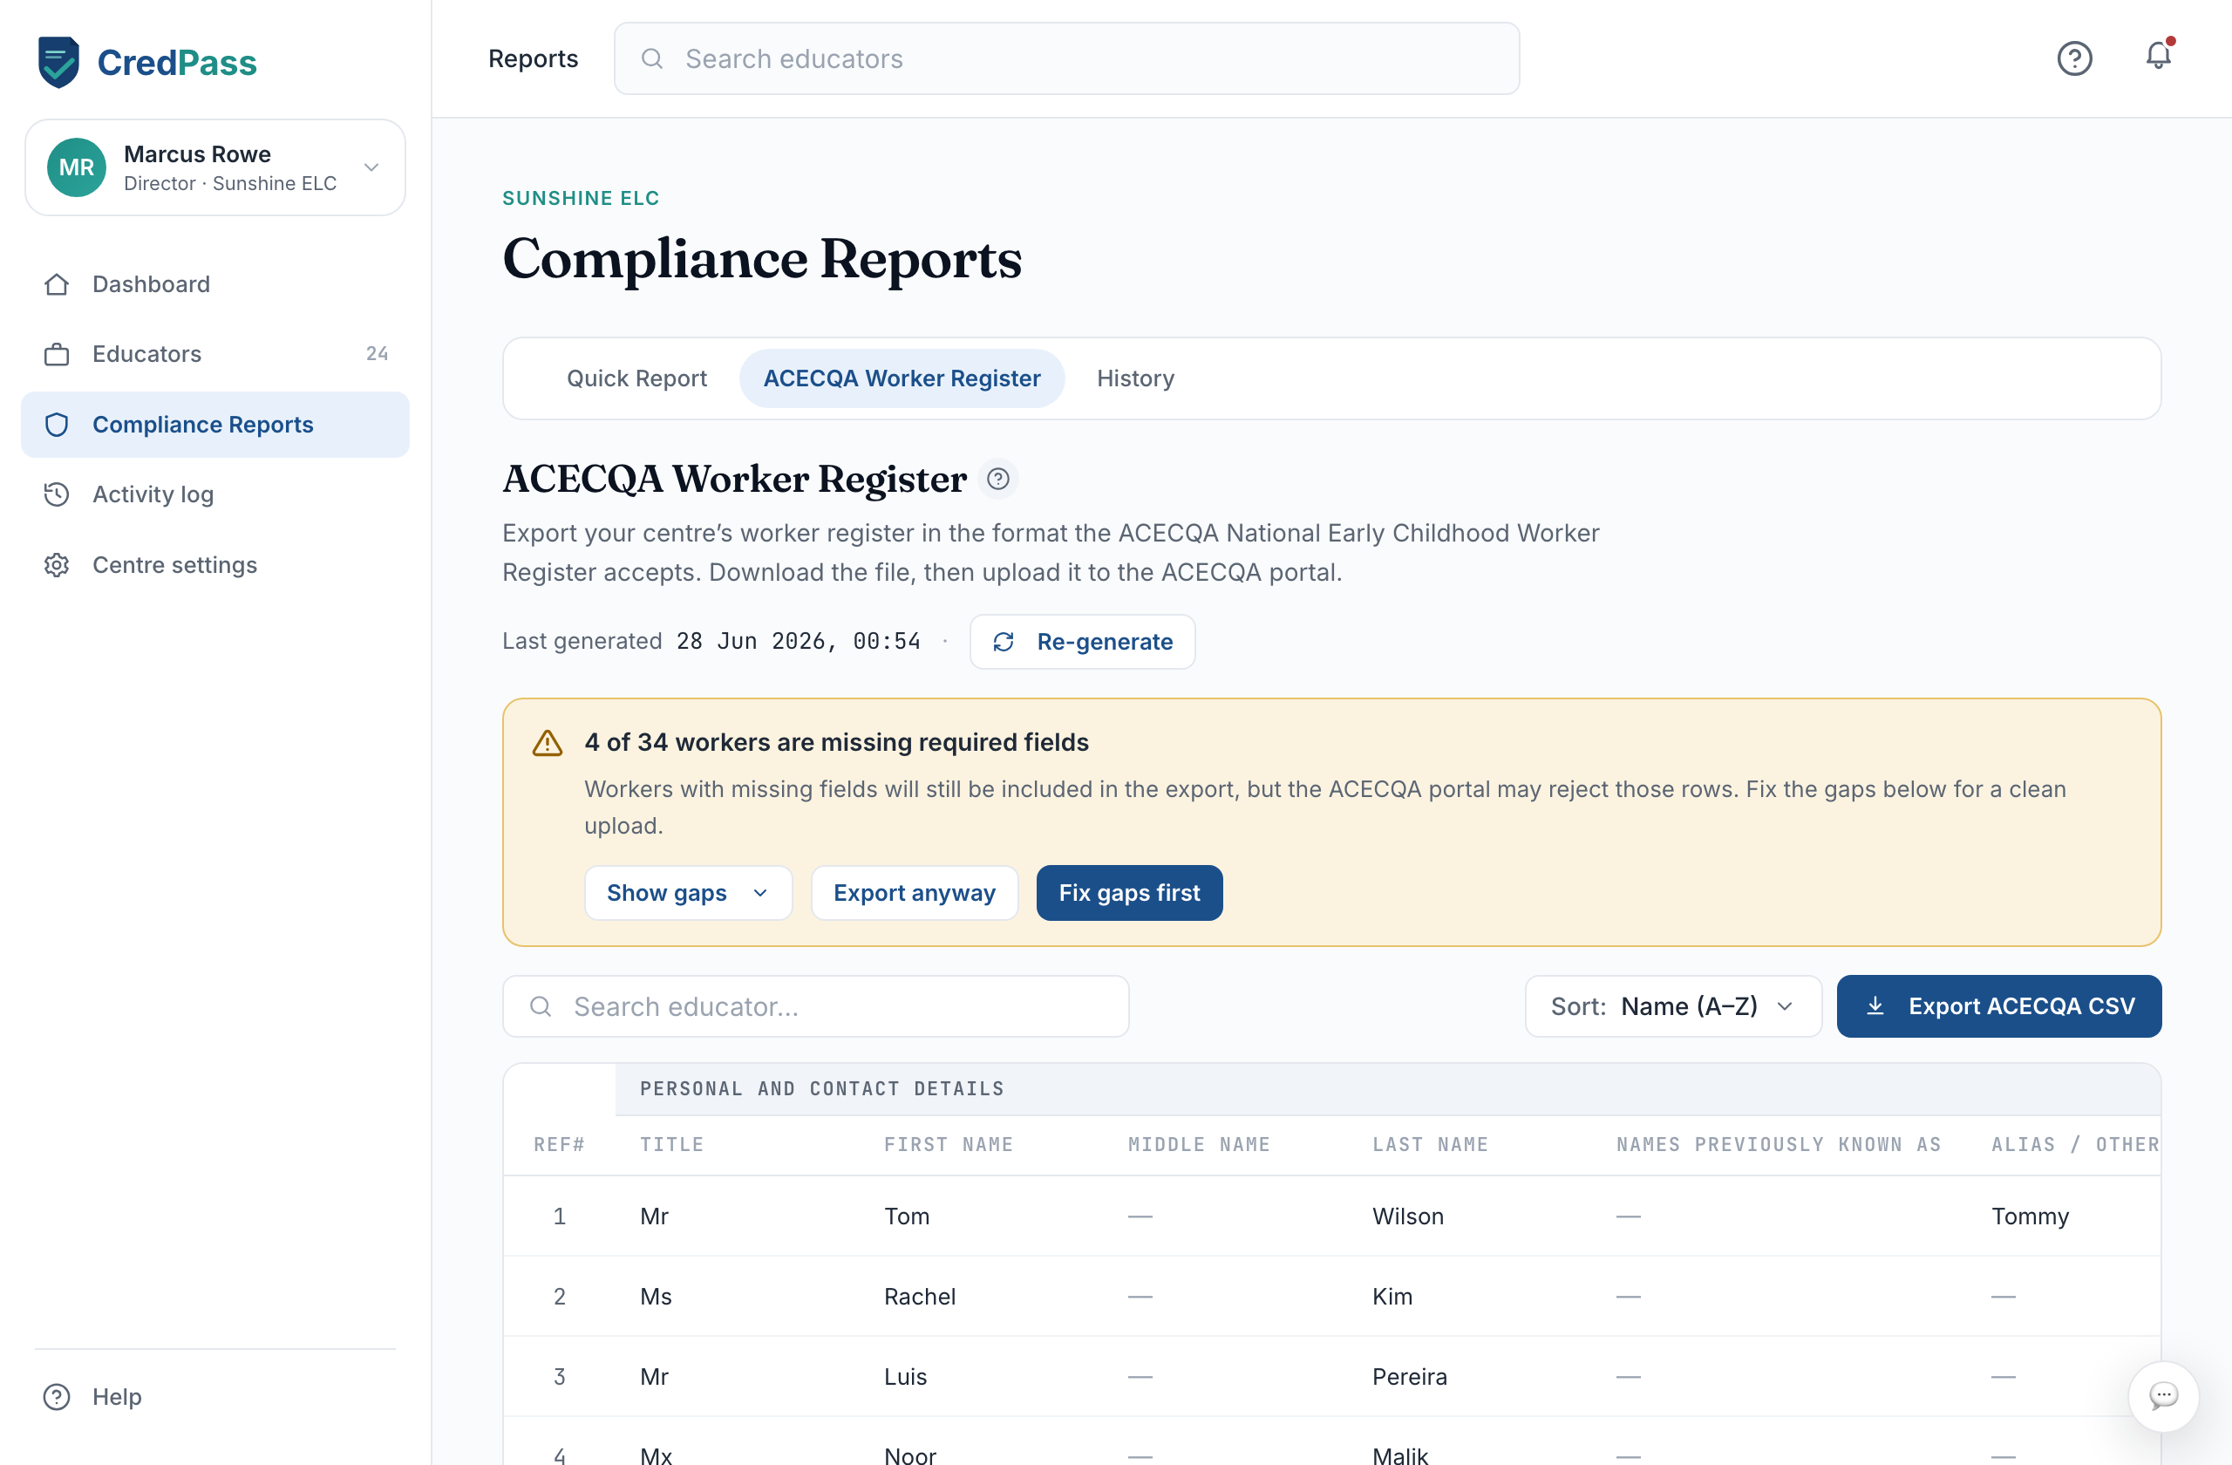Click the Re-generate button
2232x1465 pixels.
point(1082,642)
